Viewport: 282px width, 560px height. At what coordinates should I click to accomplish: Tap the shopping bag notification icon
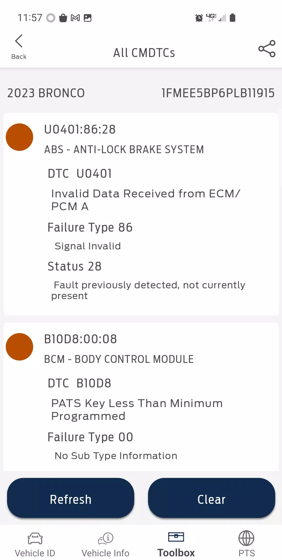[x=63, y=18]
